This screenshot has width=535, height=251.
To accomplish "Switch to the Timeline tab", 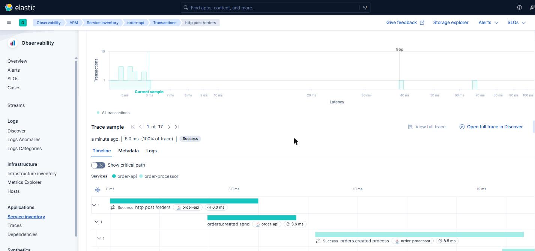I will [102, 151].
